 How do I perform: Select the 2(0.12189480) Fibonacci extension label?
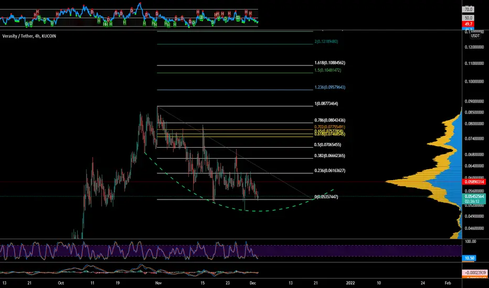click(x=326, y=41)
